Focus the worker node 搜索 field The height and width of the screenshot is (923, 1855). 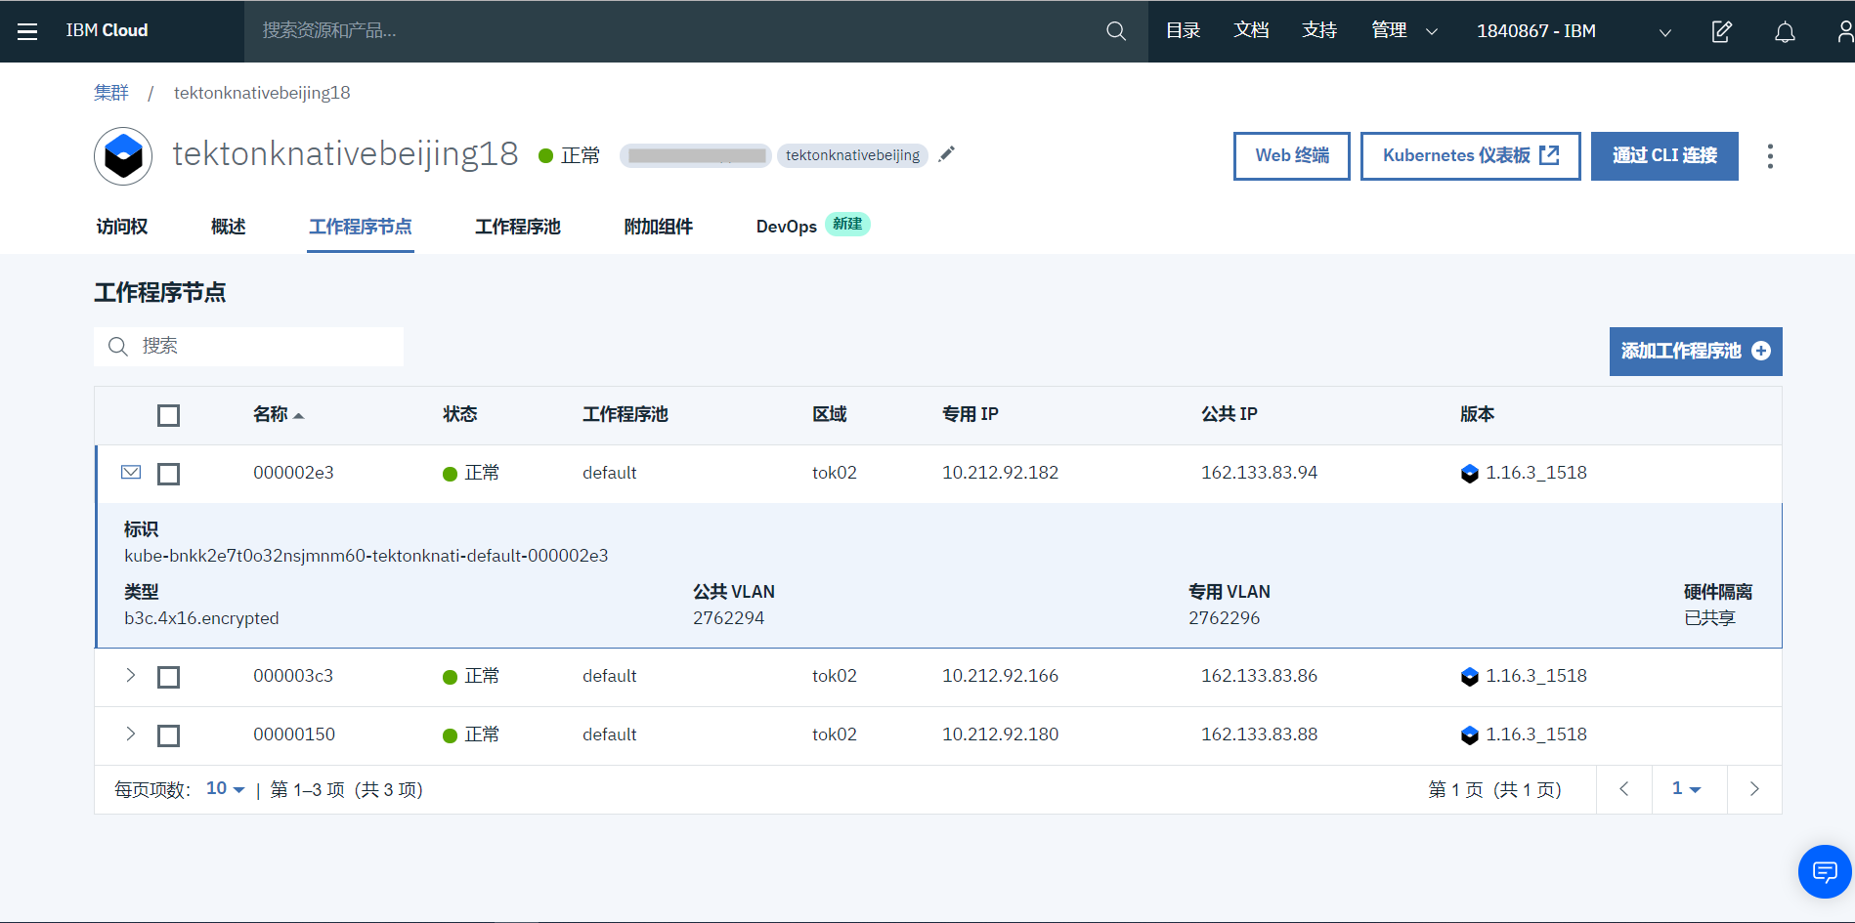pos(248,347)
